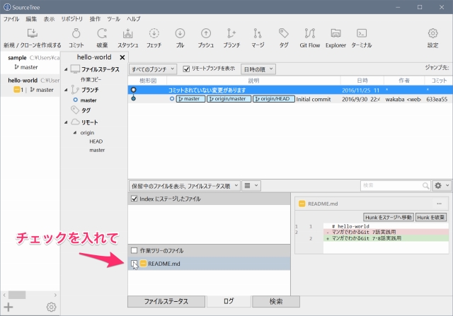Click the Hunk を破棄 button
This screenshot has height=316, width=453.
(x=431, y=217)
